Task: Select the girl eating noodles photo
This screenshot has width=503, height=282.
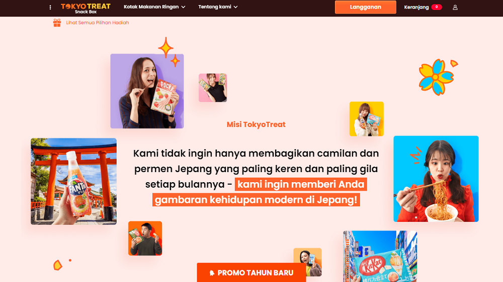Action: pos(436,179)
